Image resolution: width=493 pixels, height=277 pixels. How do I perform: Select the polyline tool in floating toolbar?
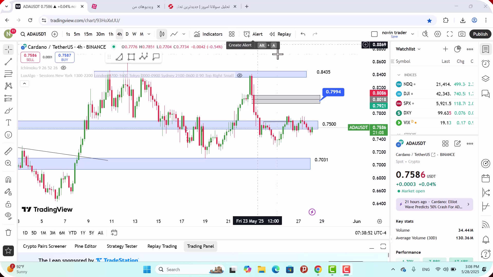pyautogui.click(x=144, y=57)
